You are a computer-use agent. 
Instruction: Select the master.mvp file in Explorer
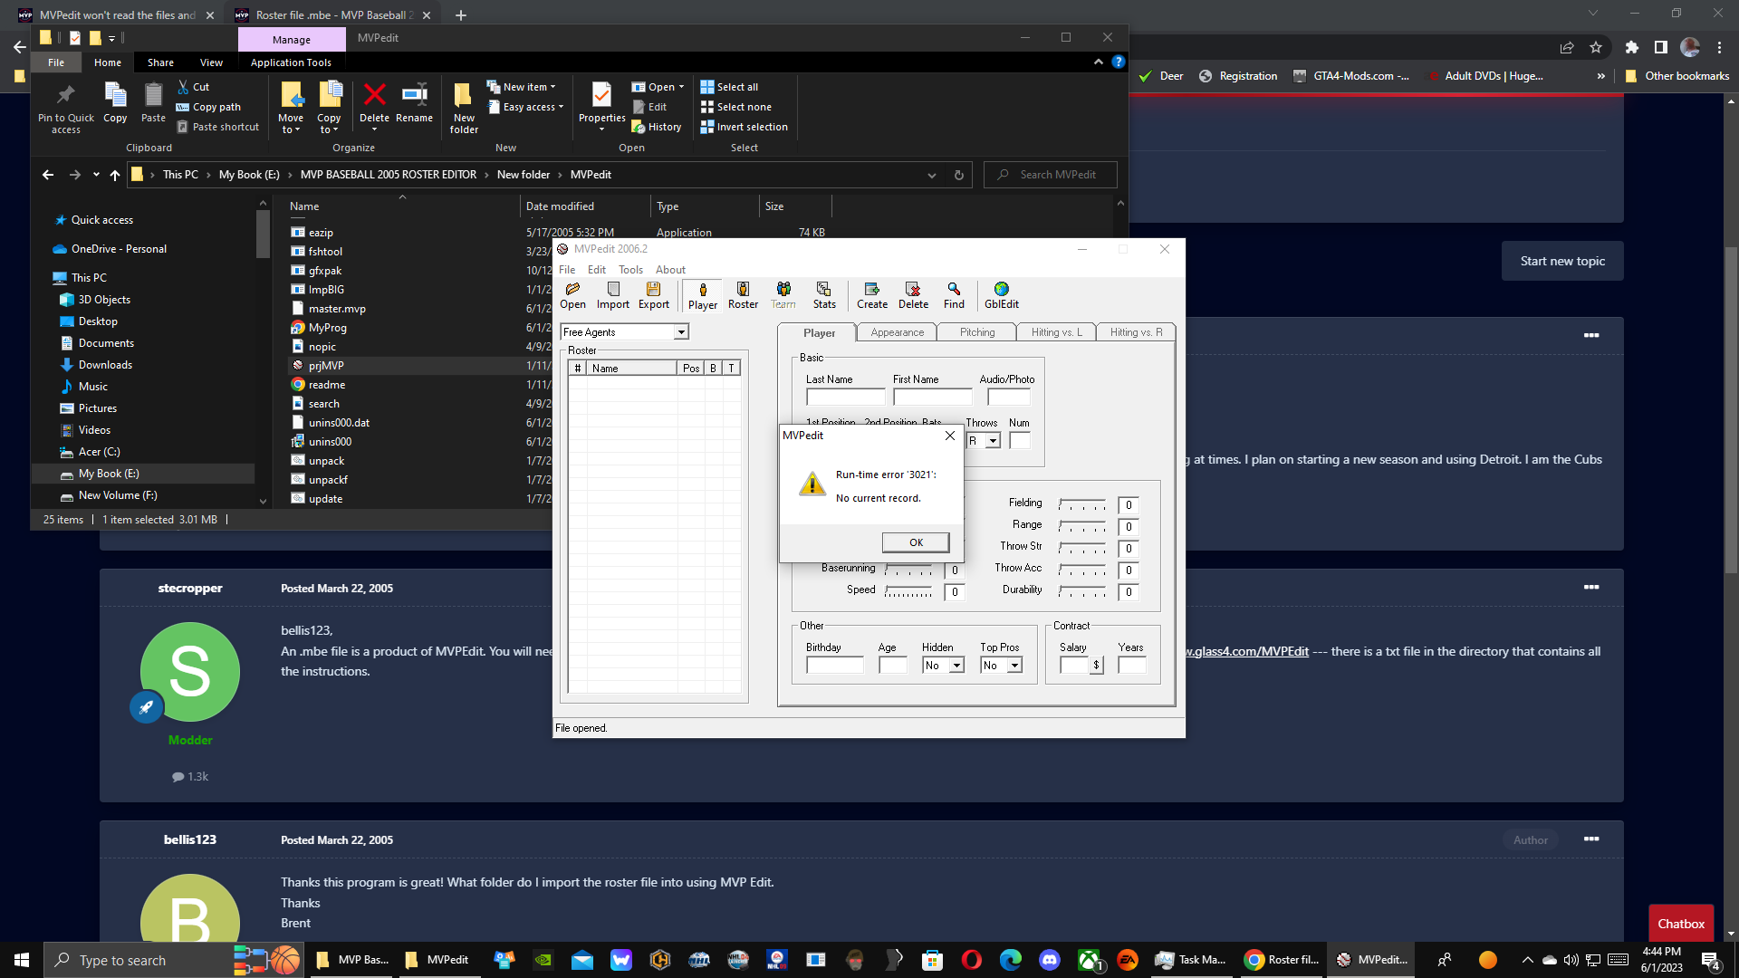pyautogui.click(x=337, y=309)
